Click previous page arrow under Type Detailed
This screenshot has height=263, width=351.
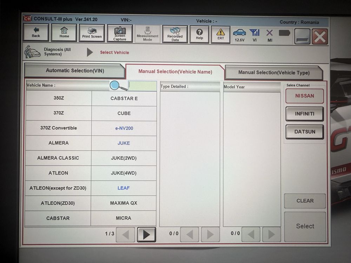pyautogui.click(x=190, y=235)
